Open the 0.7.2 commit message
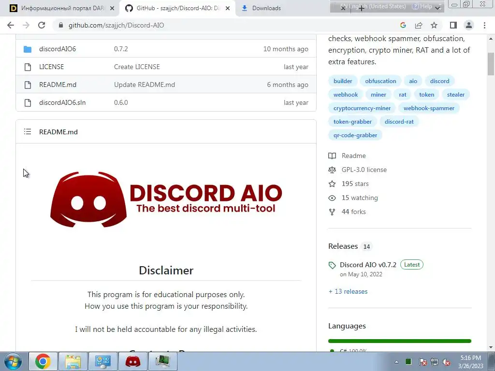 coord(121,49)
